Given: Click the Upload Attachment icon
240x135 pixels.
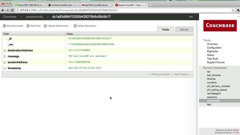Looking at the screenshot, I should click(45, 26).
